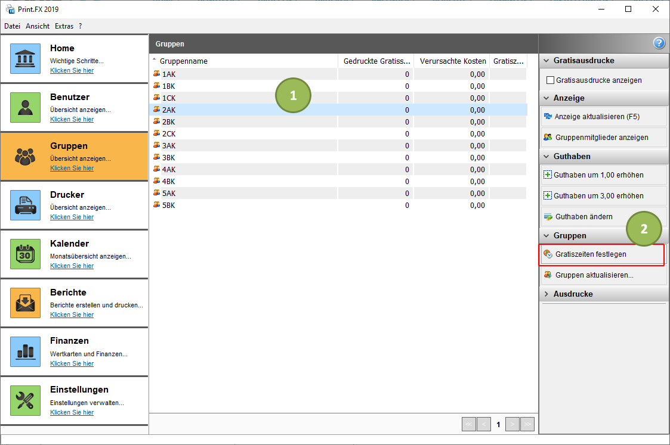The width and height of the screenshot is (670, 445).
Task: Open the Kalender calendar icon
Action: 25,254
